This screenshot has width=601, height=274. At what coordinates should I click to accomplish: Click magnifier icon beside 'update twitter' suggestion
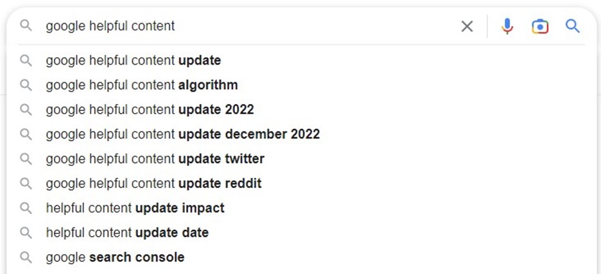coord(26,158)
